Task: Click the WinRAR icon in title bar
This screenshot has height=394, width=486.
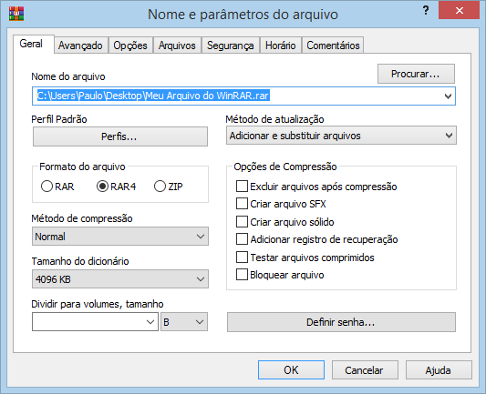Action: click(16, 13)
